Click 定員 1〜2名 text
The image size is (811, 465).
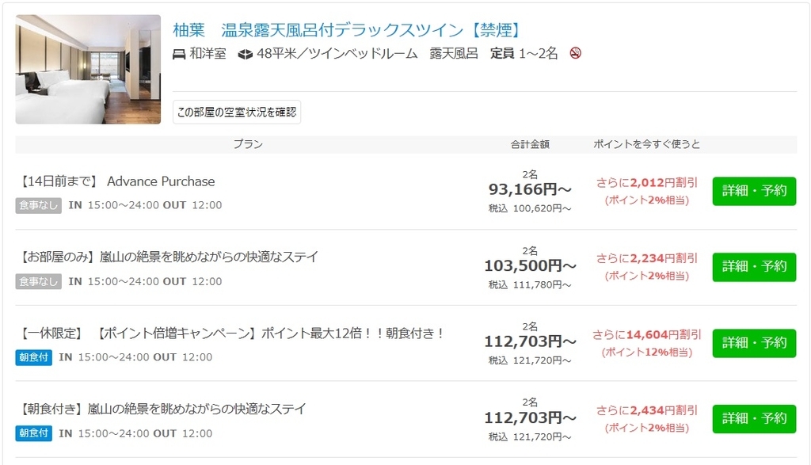click(x=524, y=53)
